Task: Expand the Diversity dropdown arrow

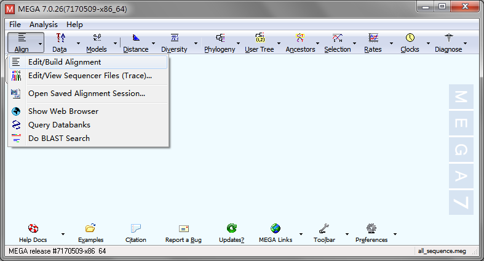Action: (196, 43)
